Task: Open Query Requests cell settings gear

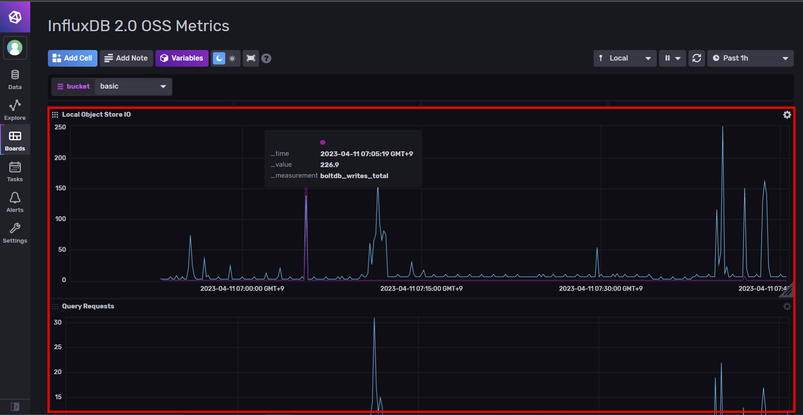Action: click(x=787, y=306)
